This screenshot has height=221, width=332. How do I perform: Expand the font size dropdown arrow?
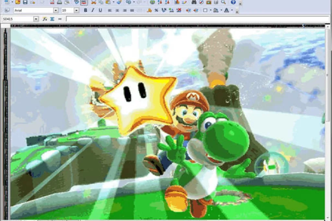pos(77,10)
